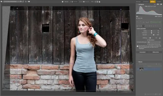Toggle the checkbox below the fill dropdown
Viewport: 163px width, 96px height.
point(148,44)
